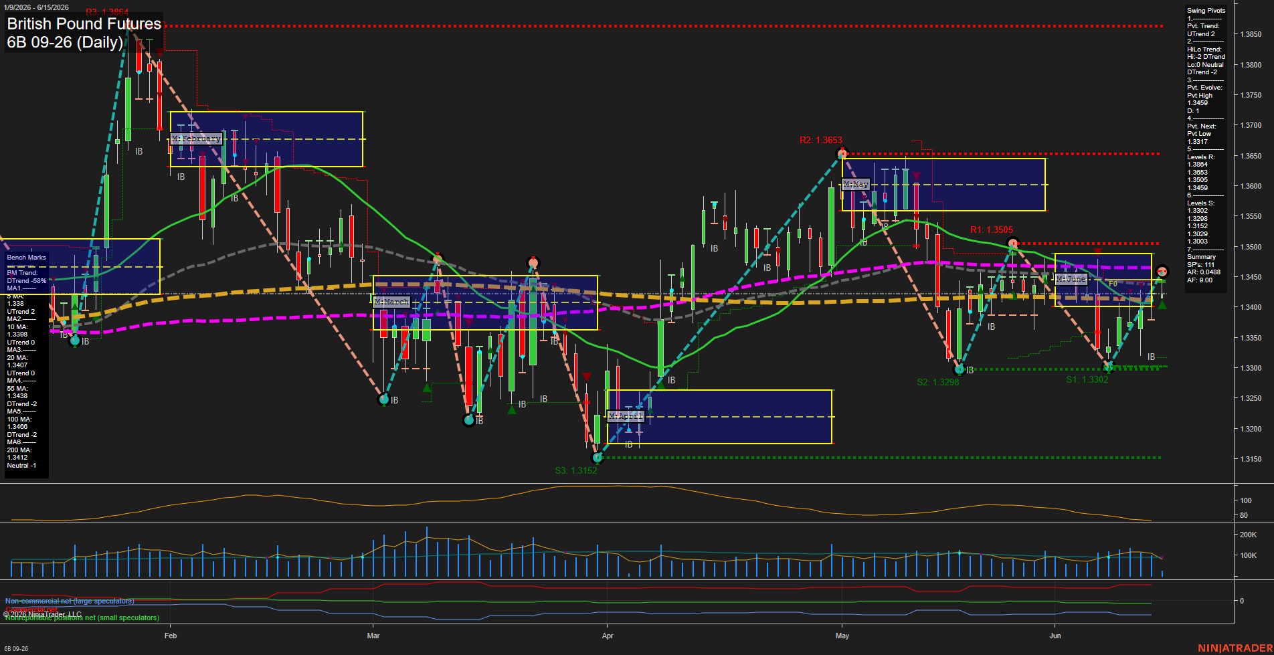Image resolution: width=1274 pixels, height=655 pixels.
Task: Click the 'Feb' label on the time axis
Action: (x=171, y=636)
